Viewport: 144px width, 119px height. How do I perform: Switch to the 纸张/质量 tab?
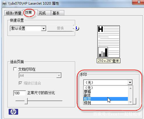tap(14, 13)
